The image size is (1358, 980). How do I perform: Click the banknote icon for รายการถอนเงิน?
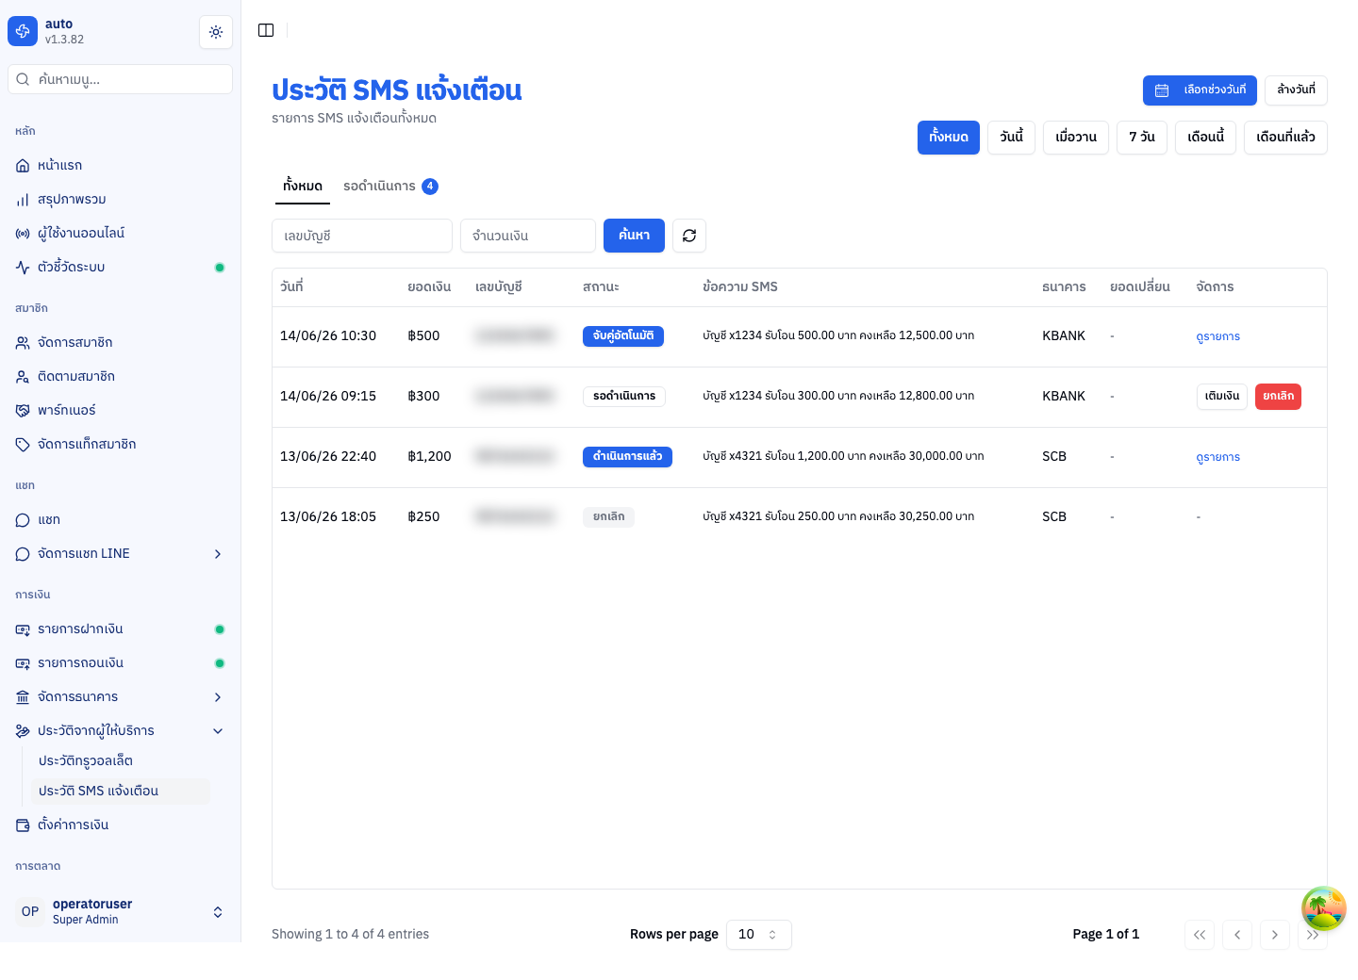coord(23,663)
